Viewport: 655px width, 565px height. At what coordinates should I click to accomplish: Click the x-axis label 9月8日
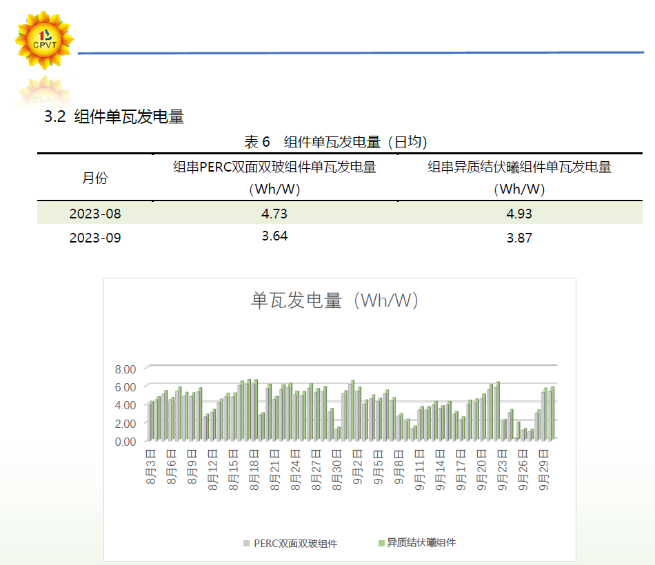click(399, 466)
